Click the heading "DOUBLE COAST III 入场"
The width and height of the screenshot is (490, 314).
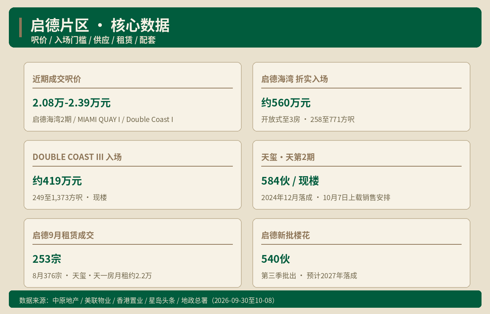pos(77,157)
